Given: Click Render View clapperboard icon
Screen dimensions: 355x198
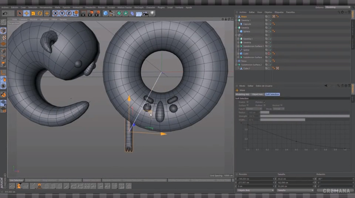Looking at the screenshot, I should (83, 13).
